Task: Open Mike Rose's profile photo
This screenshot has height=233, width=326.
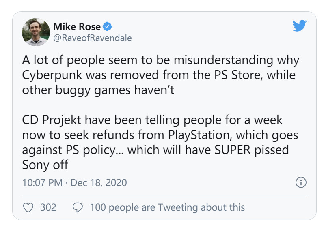Action: pos(36,32)
